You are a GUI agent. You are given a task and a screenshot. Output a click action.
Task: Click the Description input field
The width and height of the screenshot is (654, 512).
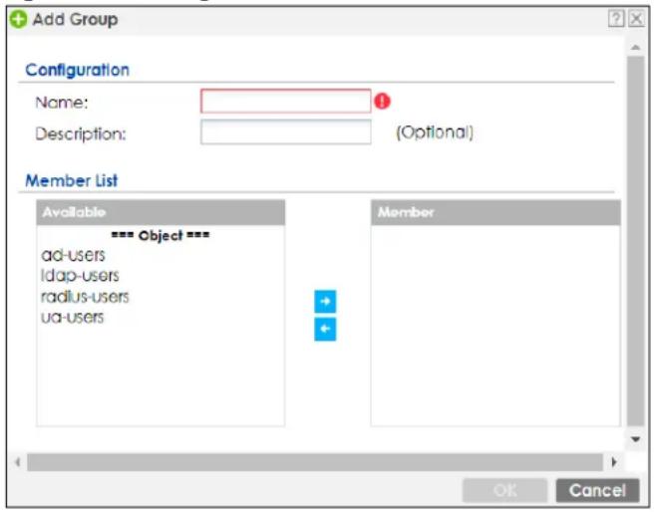tap(285, 132)
